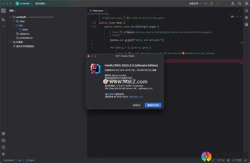Click the LF line separator widget

tap(213, 160)
